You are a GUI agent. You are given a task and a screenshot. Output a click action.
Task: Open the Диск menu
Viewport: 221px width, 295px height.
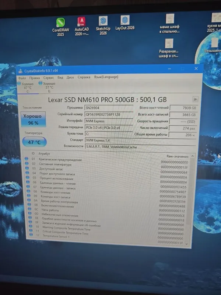click(x=70, y=77)
